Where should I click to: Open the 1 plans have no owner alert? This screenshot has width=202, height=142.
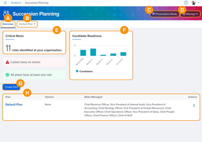point(34,62)
